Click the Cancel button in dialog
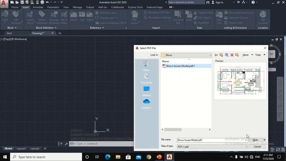 click(x=257, y=147)
